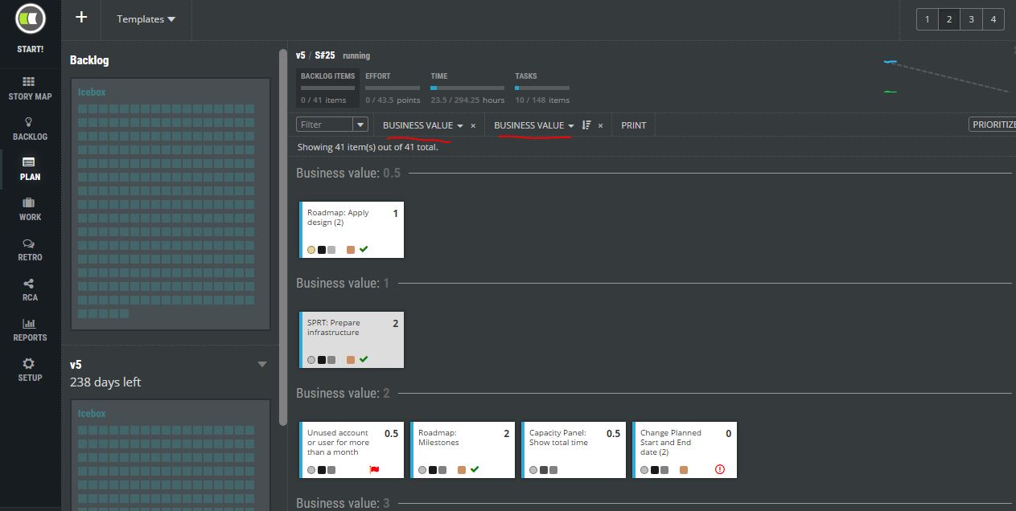Click green check on Roadmap: Milestones card
Screen dimensions: 1016x511
pos(475,469)
